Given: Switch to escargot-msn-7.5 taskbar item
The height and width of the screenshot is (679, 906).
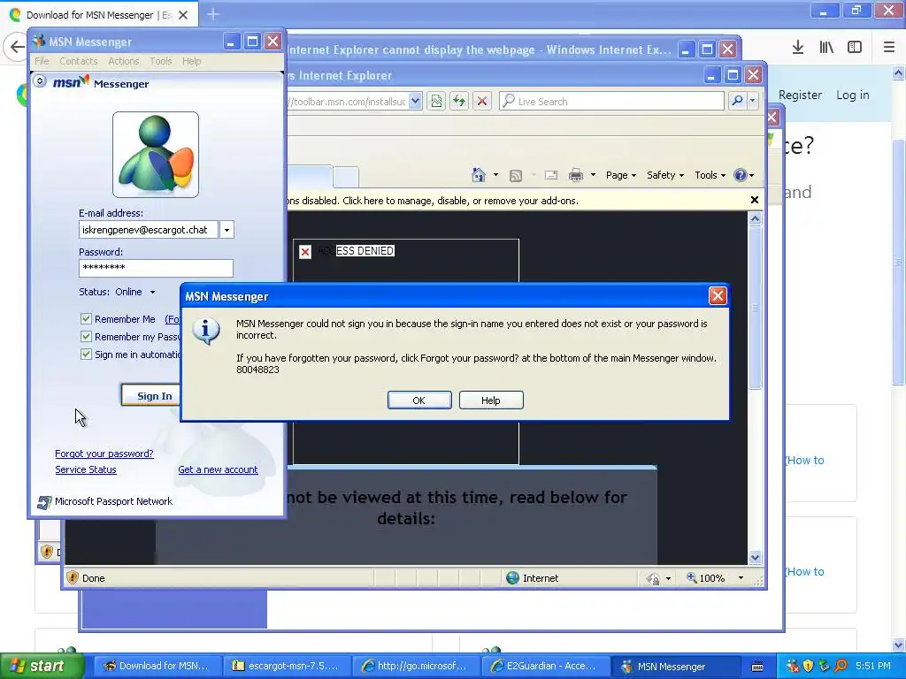Looking at the screenshot, I should (286, 667).
